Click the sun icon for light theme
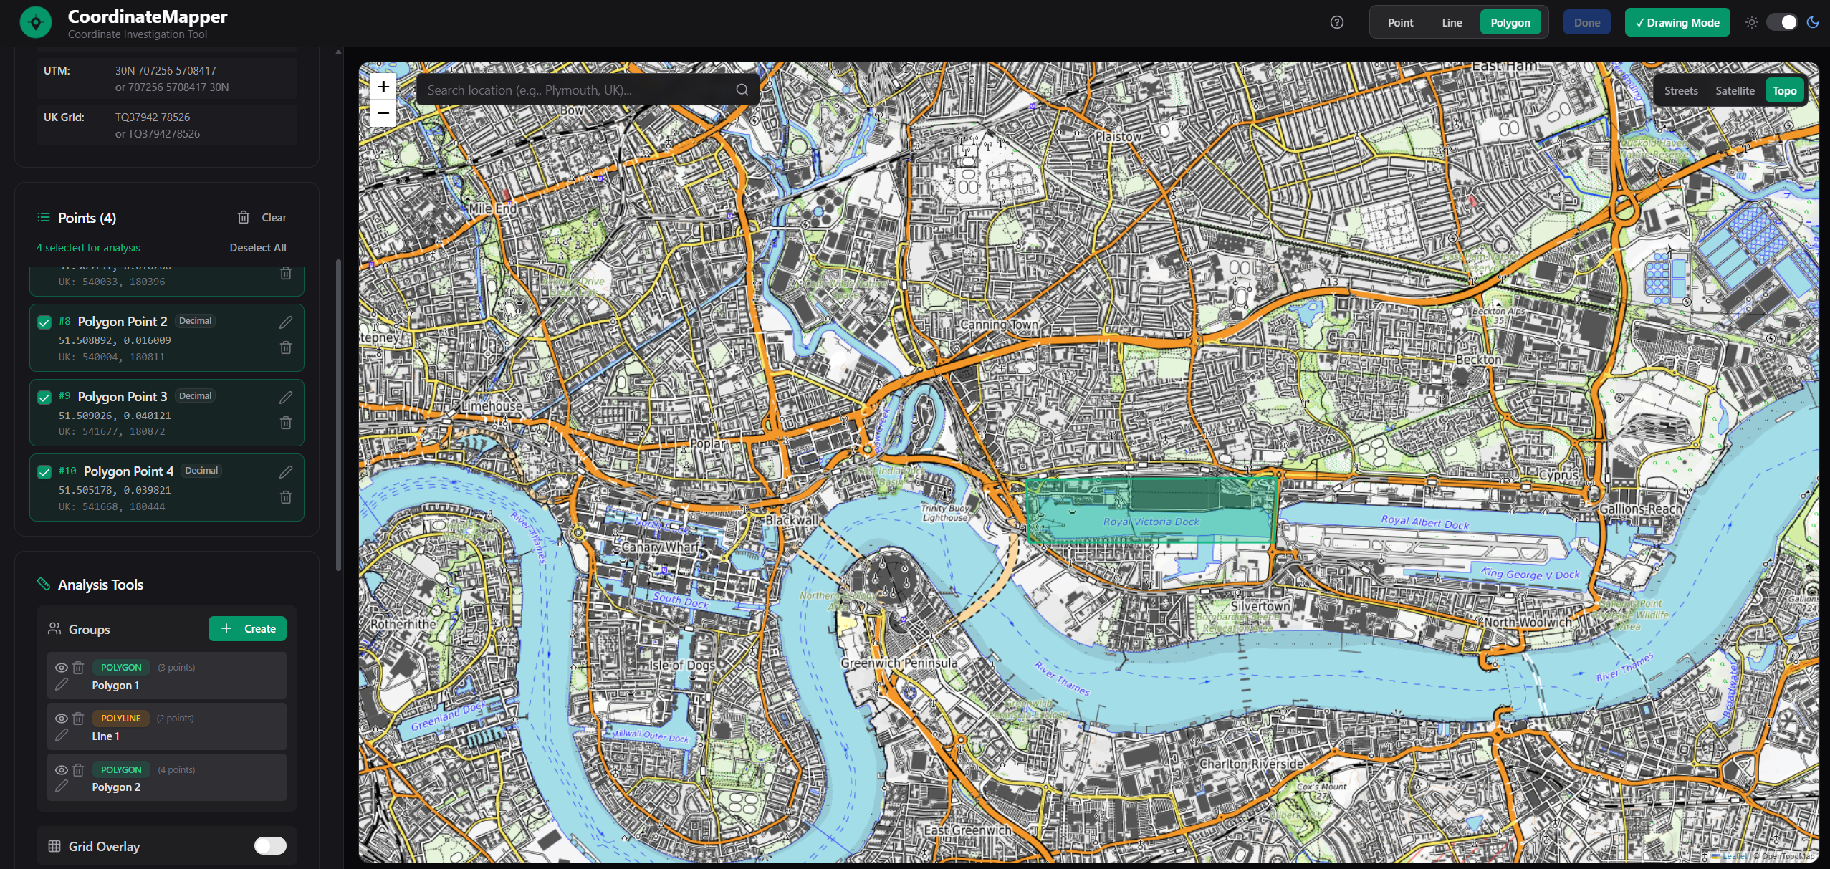The width and height of the screenshot is (1830, 869). tap(1750, 22)
